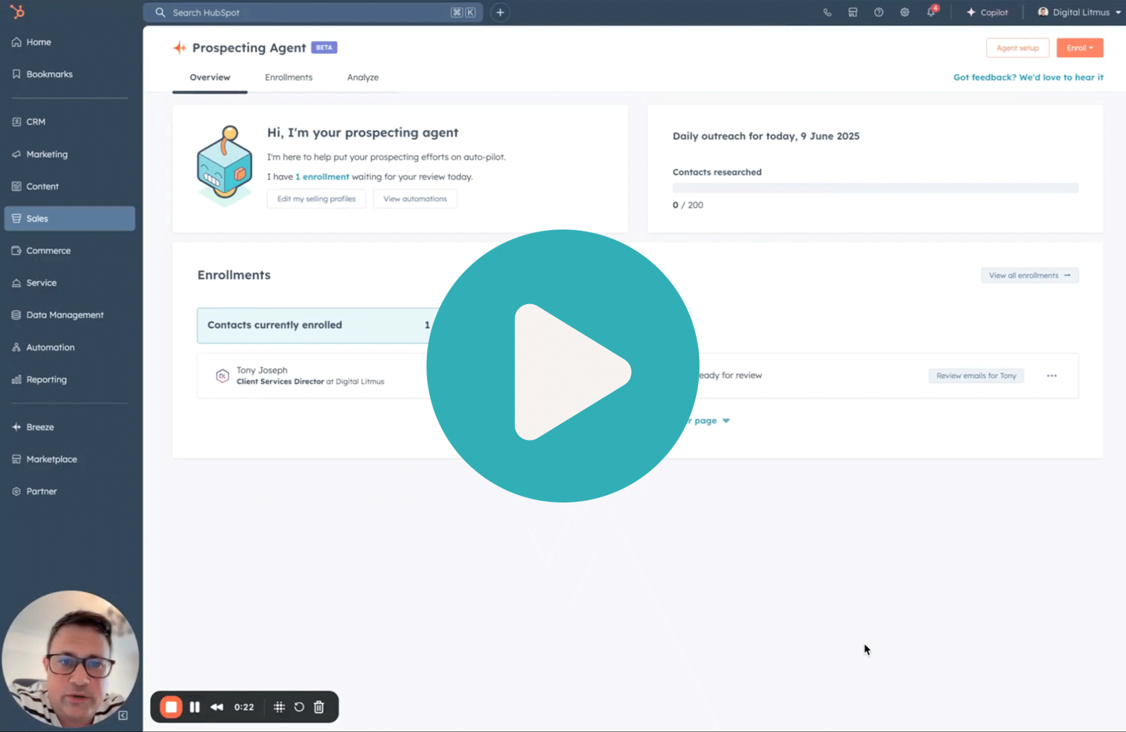Viewport: 1126px width, 732px height.
Task: Click the presenter webcam bubble
Action: click(70, 659)
